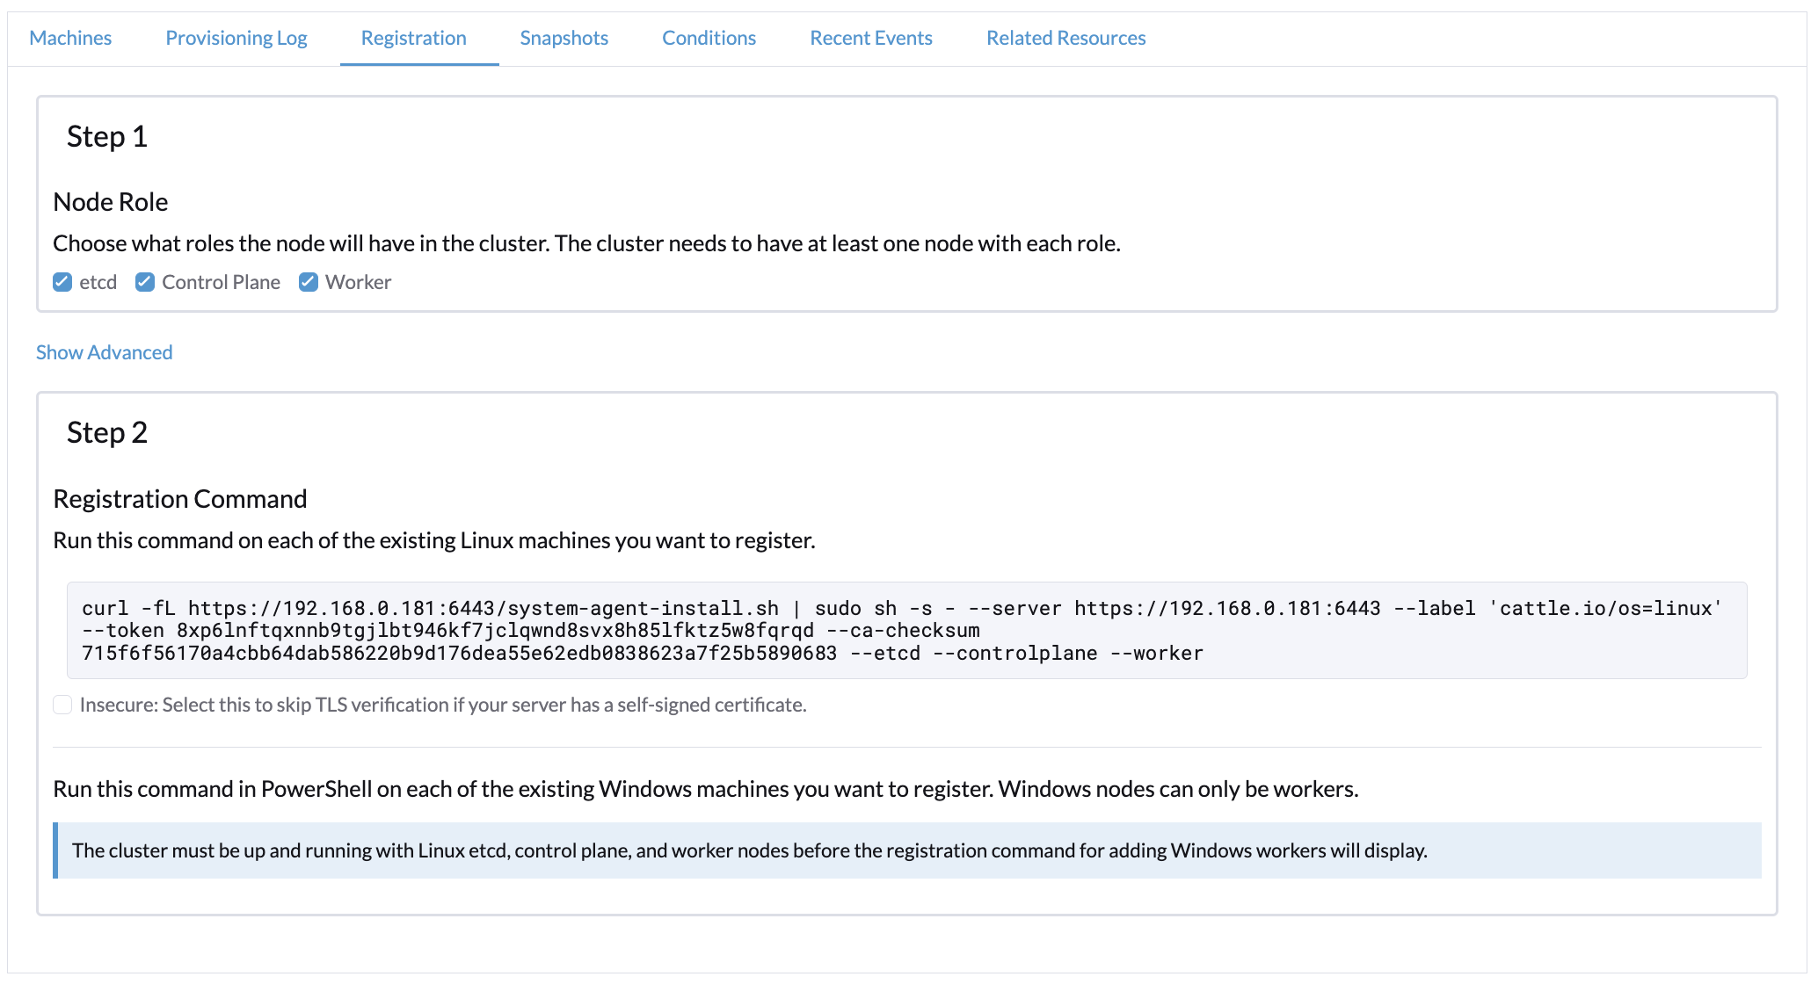Toggle the Control Plane checkbox
The width and height of the screenshot is (1818, 984).
[145, 281]
